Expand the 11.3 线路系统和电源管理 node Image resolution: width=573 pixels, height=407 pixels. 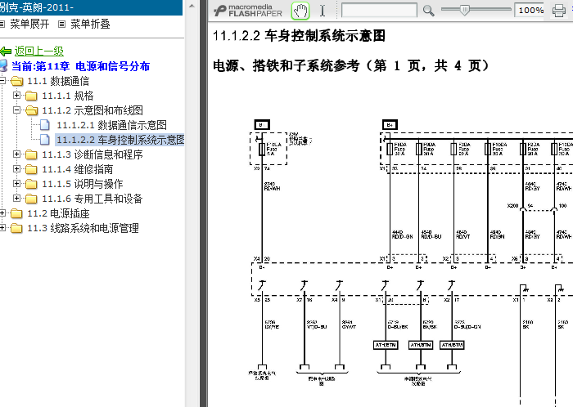click(x=2, y=227)
